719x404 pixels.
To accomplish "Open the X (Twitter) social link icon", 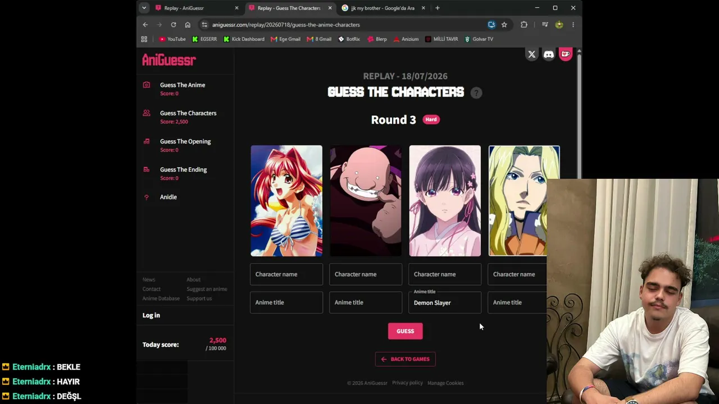I will [531, 54].
